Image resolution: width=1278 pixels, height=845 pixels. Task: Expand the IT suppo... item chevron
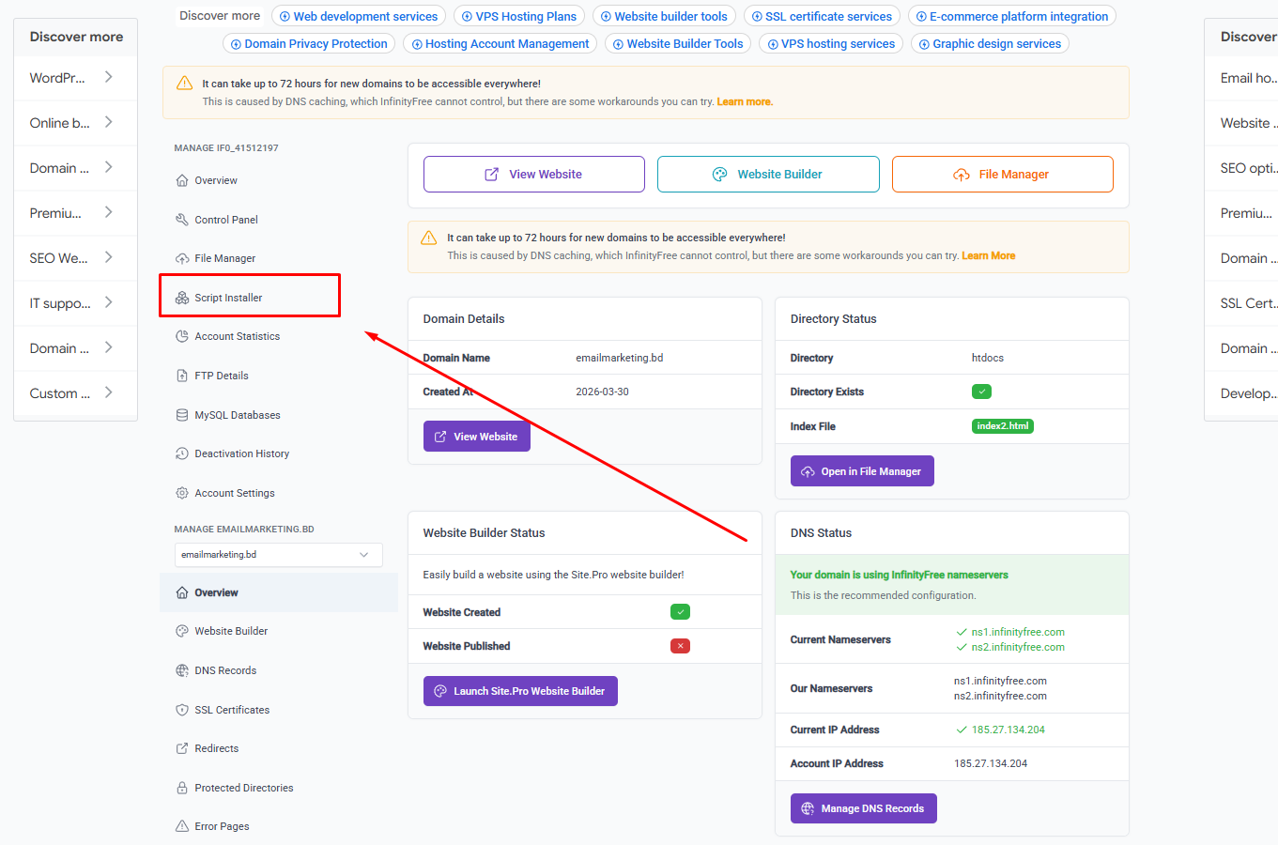pyautogui.click(x=109, y=302)
